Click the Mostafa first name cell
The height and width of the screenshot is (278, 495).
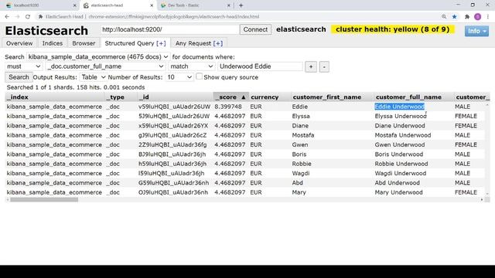click(x=303, y=135)
